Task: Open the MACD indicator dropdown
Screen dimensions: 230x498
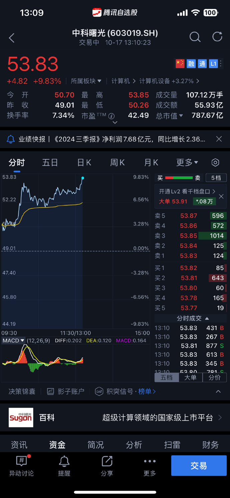Action: 13,341
